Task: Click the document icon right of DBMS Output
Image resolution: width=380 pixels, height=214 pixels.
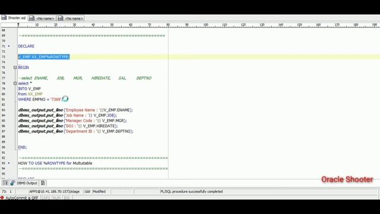Action: [43, 183]
